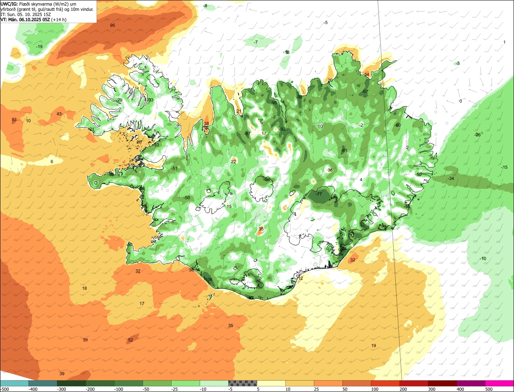Click the map value '-60' in east Iceland

pos(398,125)
